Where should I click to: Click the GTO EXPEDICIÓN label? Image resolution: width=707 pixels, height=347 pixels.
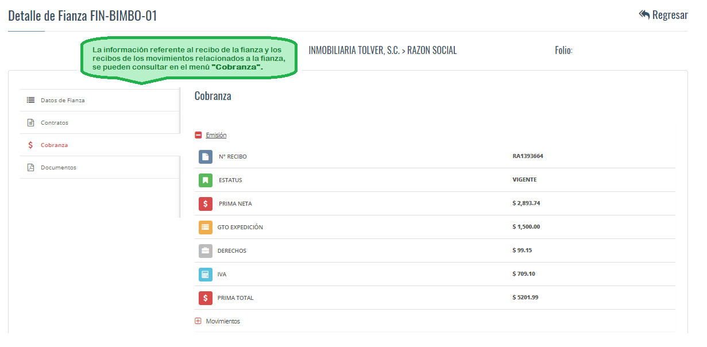coord(240,227)
